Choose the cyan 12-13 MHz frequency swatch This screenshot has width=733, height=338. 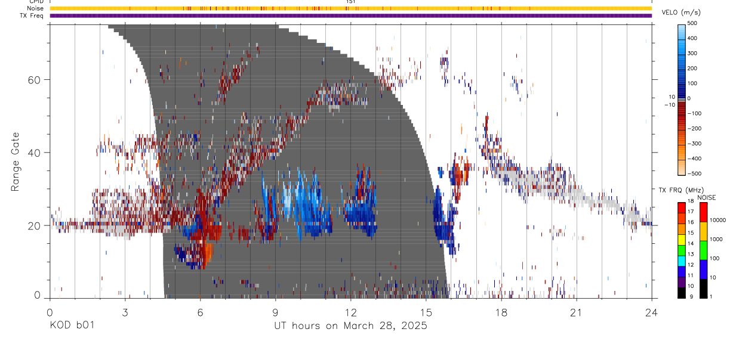[682, 261]
